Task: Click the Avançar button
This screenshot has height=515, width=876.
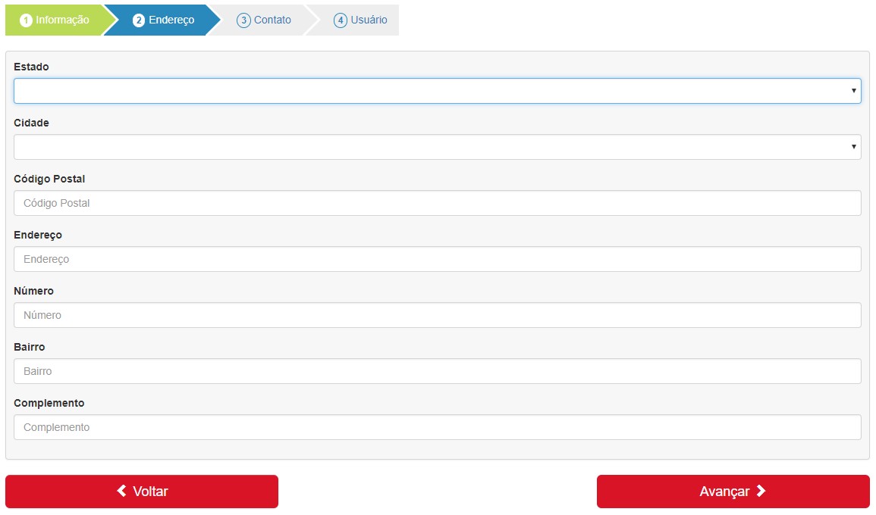Action: [x=733, y=492]
